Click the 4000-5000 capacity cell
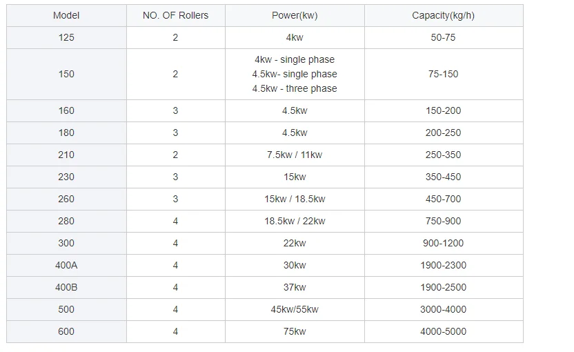The height and width of the screenshot is (352, 574). (443, 331)
